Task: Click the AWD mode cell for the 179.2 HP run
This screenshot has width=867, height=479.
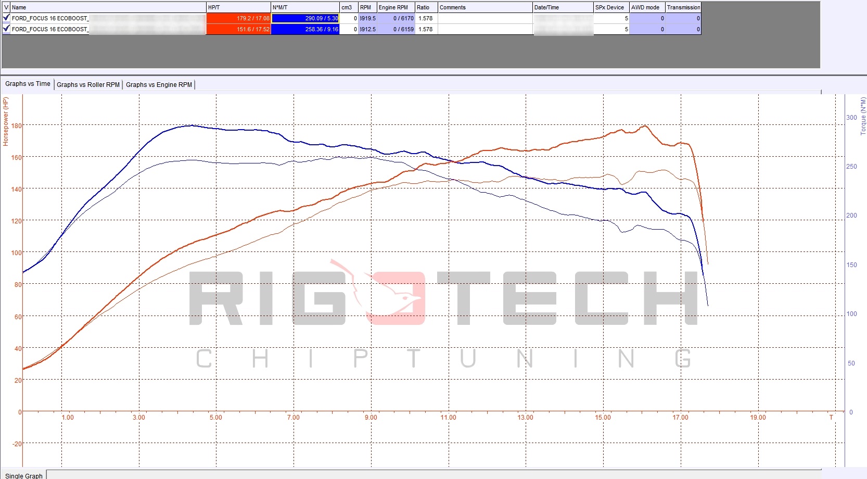Action: (647, 18)
